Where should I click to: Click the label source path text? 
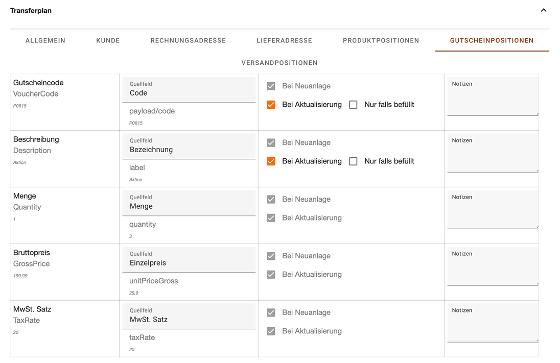coord(137,168)
